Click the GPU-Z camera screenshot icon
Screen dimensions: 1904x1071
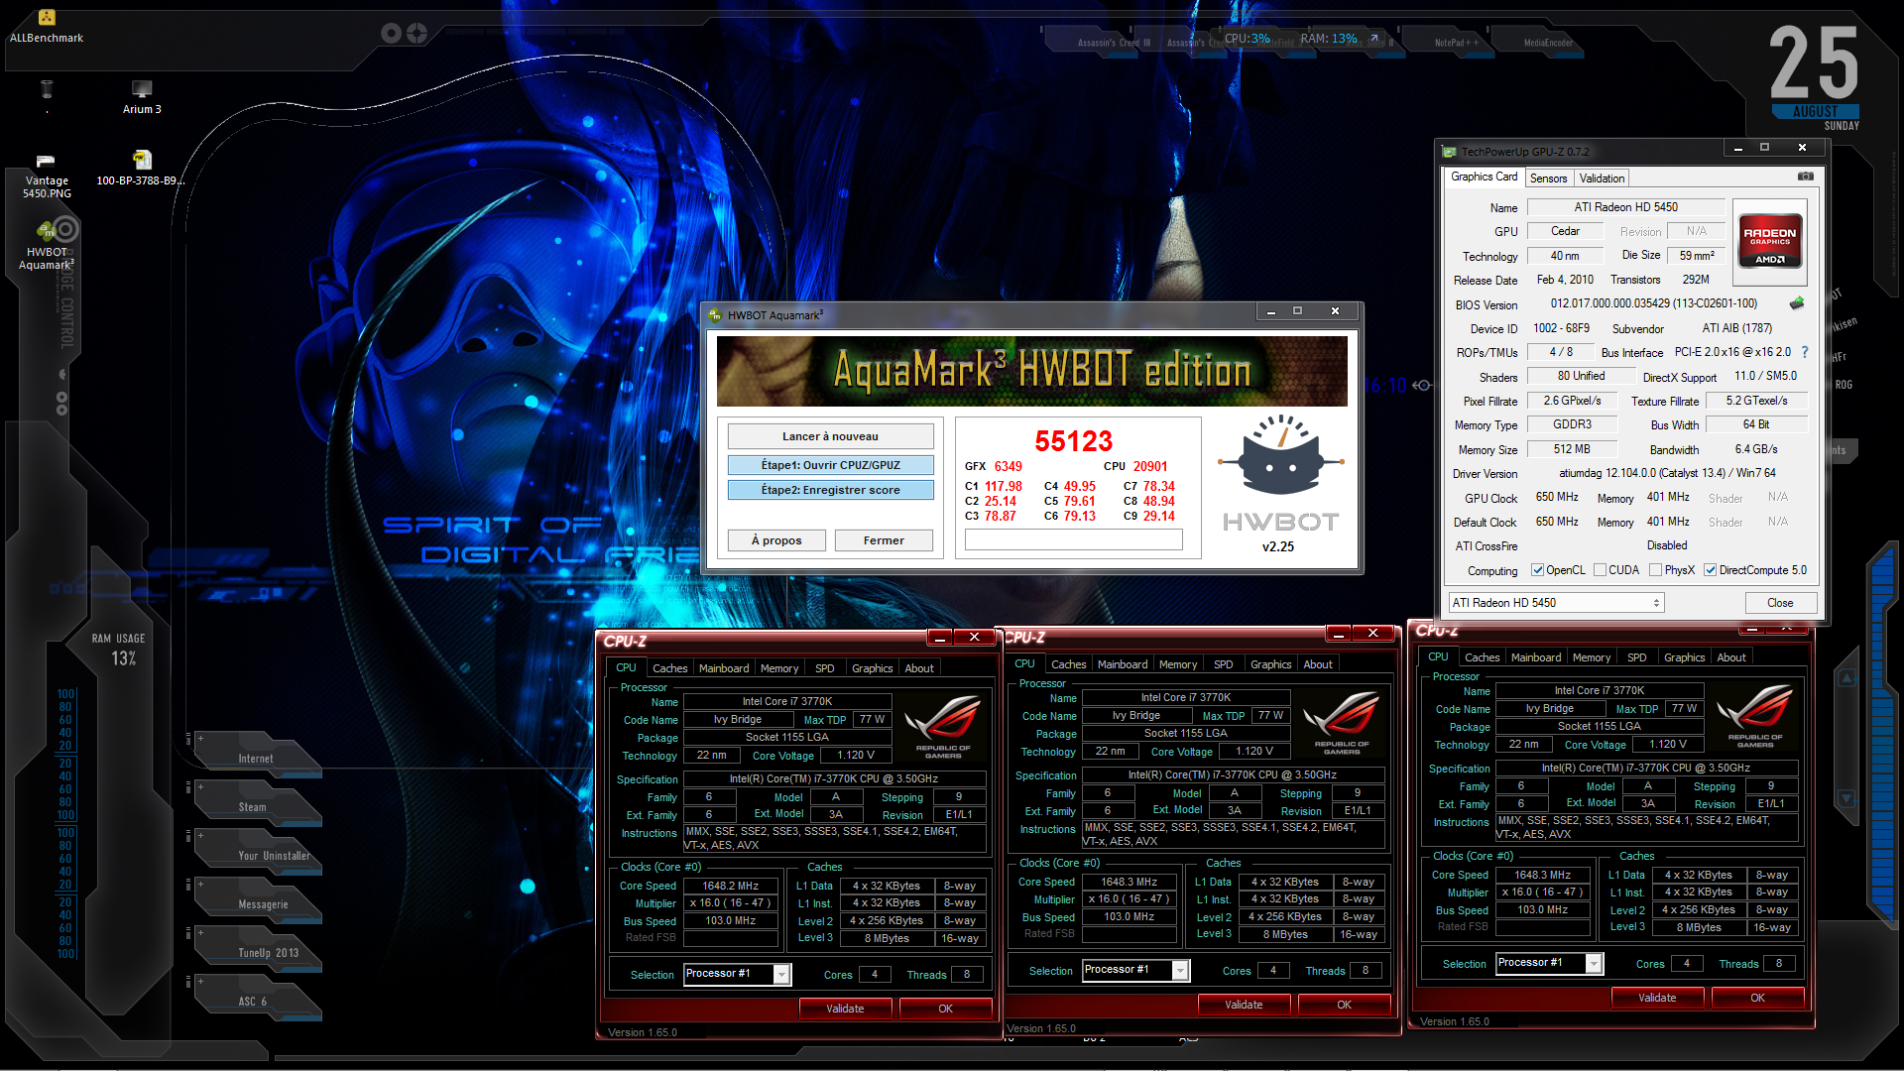[1805, 177]
